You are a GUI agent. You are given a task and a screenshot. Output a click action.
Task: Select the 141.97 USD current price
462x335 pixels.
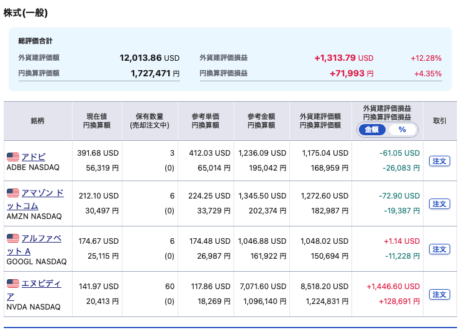point(99,287)
